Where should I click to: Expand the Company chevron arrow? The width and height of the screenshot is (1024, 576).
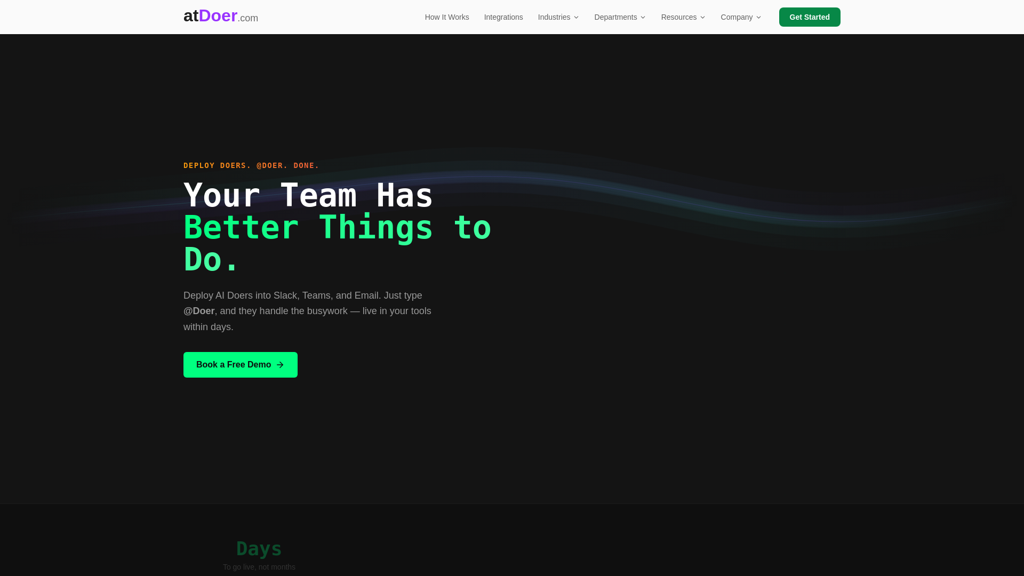[x=758, y=18]
